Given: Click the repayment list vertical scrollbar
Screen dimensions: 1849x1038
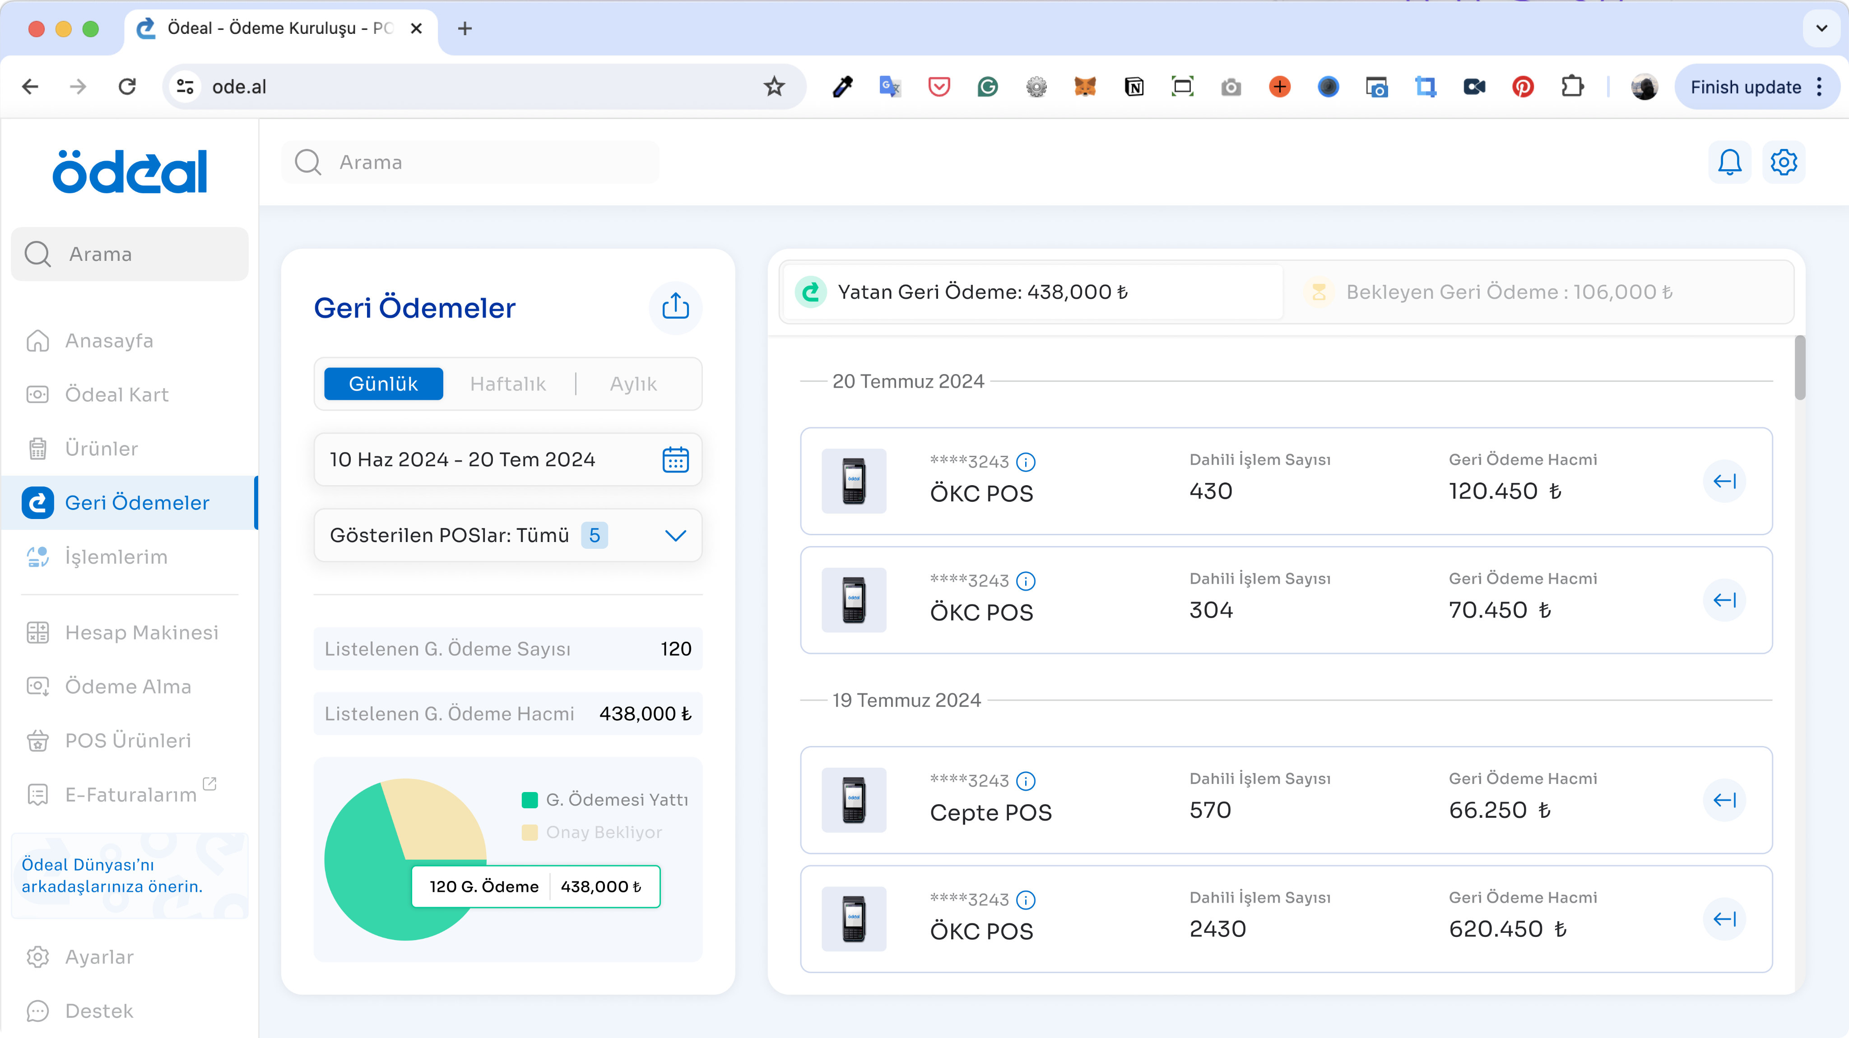Looking at the screenshot, I should [x=1799, y=367].
